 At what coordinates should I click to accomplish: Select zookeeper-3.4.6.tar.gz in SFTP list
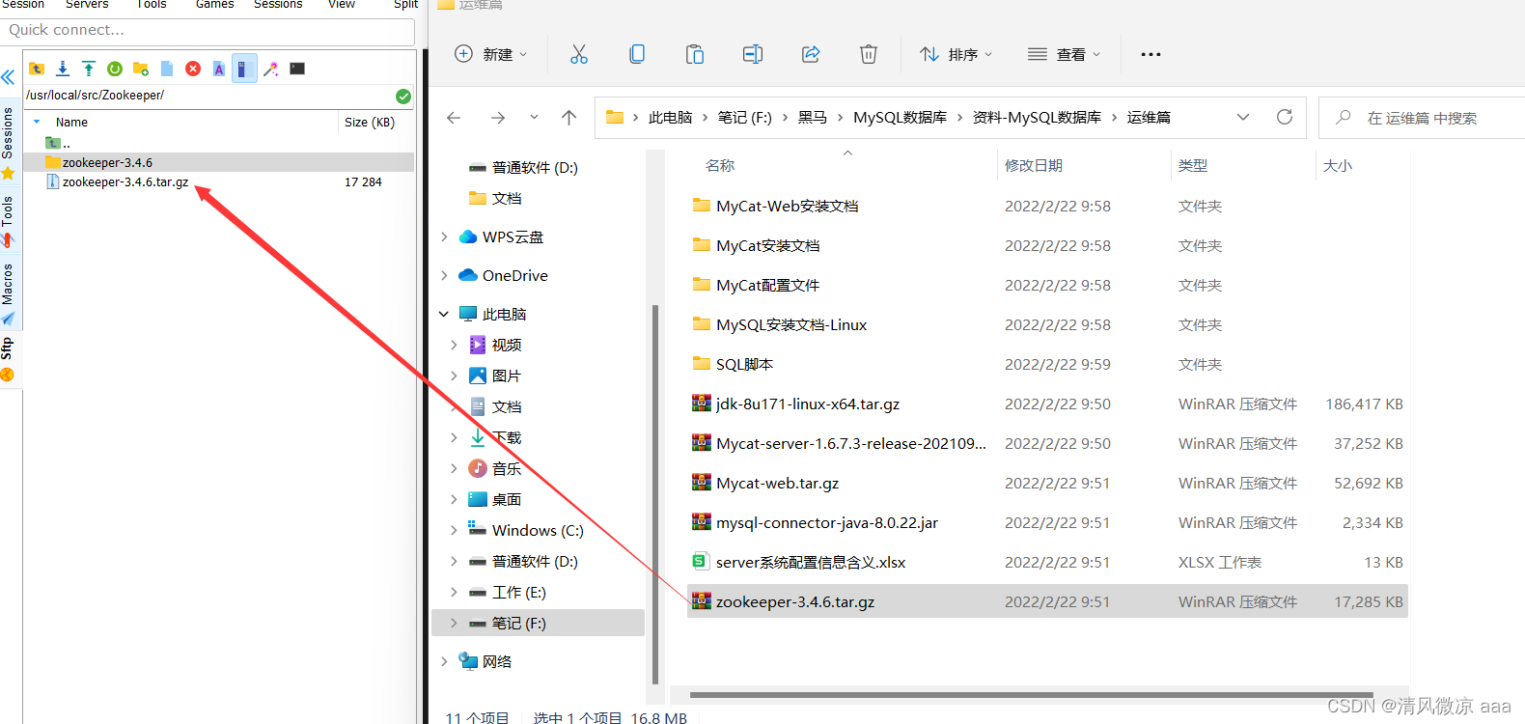(x=220, y=181)
